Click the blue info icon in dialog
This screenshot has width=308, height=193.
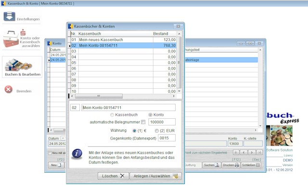click(x=77, y=153)
